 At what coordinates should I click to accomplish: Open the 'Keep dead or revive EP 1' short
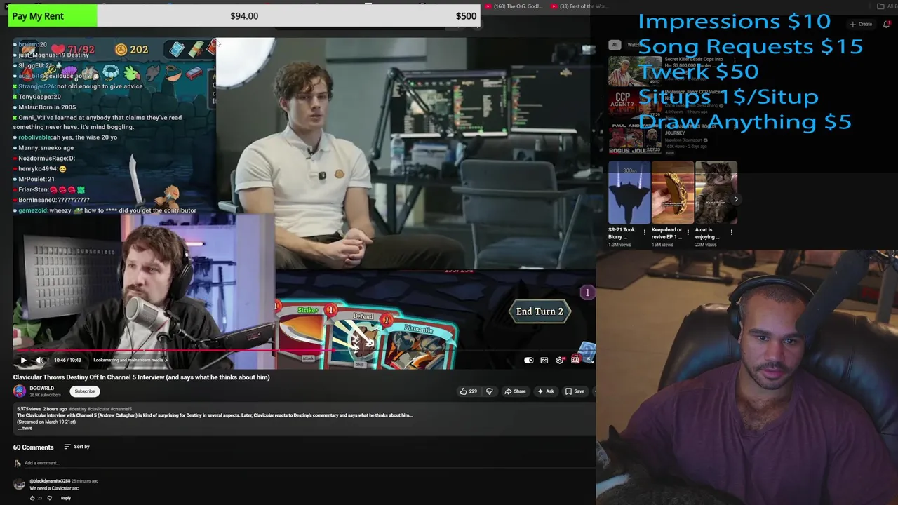coord(673,193)
